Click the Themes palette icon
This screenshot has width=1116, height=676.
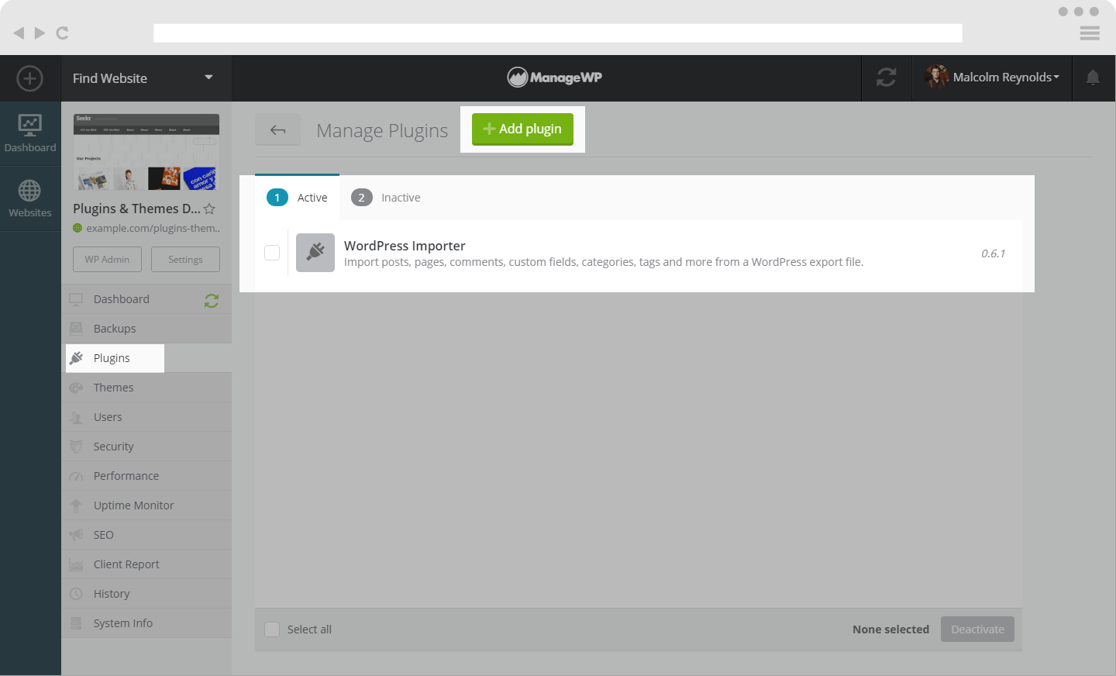click(x=76, y=388)
